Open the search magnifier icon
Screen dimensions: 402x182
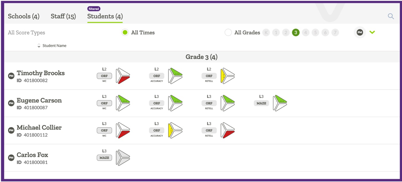[391, 16]
